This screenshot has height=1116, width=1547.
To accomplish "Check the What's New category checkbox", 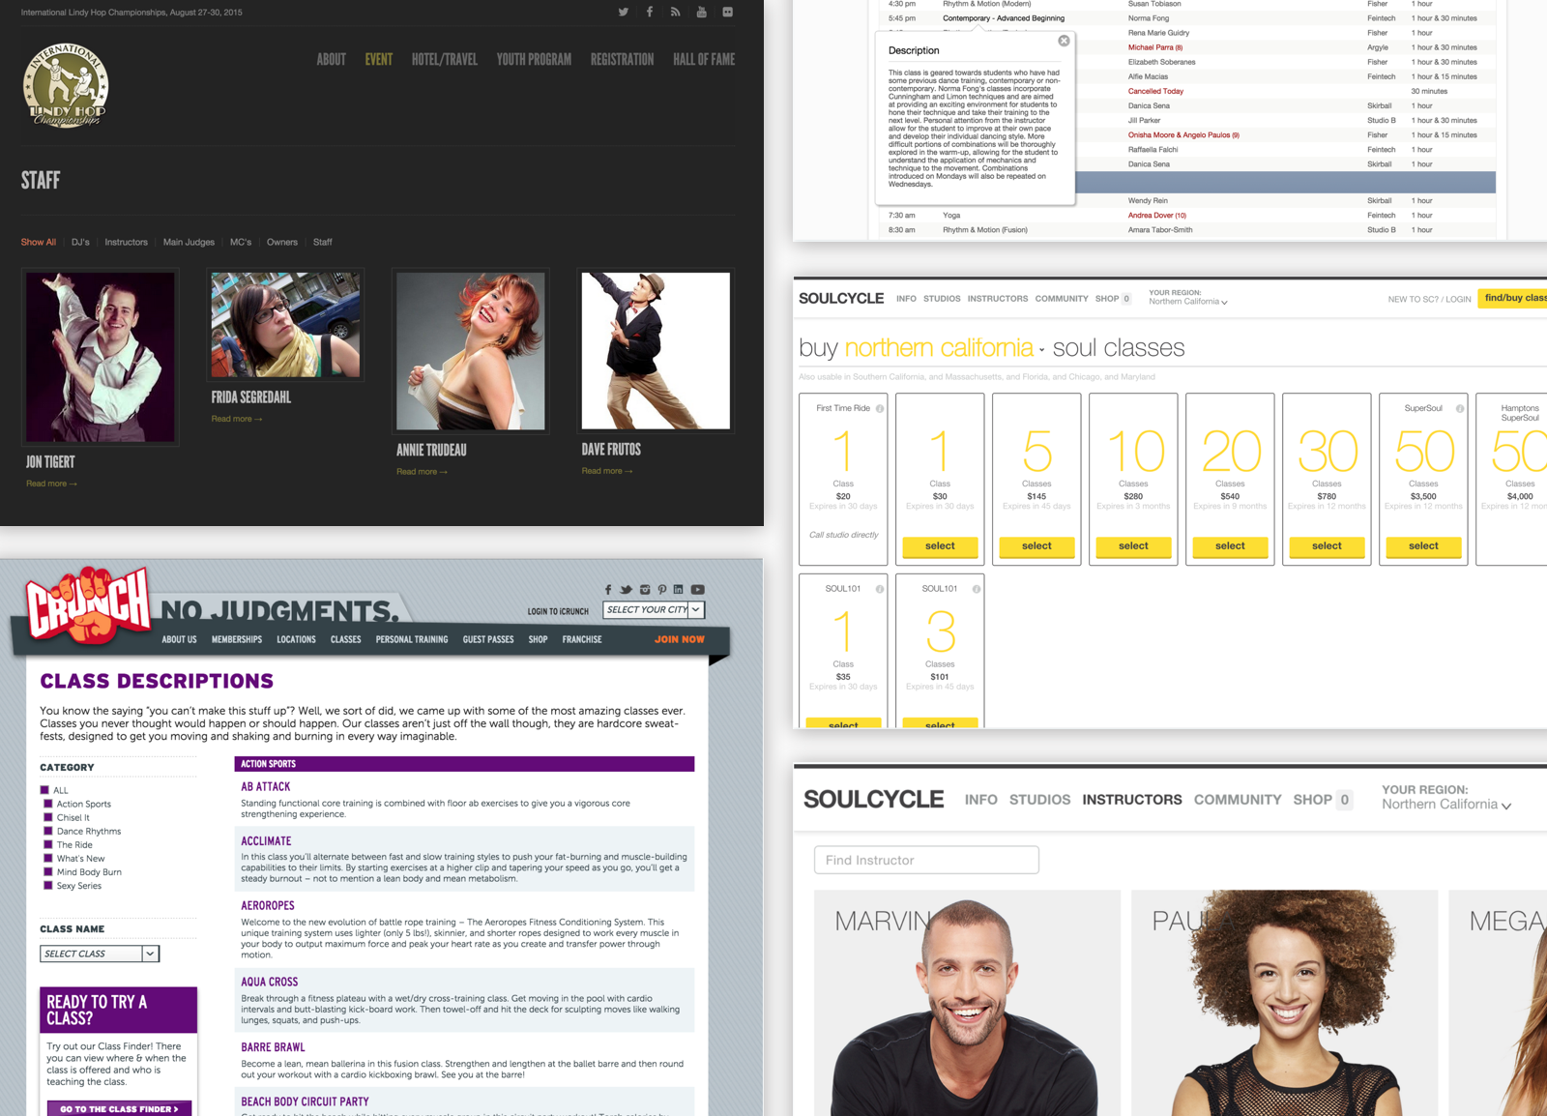I will [47, 858].
